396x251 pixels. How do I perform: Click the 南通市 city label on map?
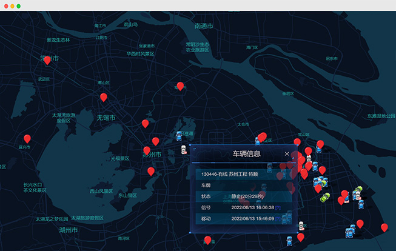tap(204, 27)
